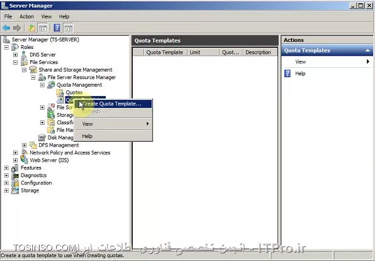The width and height of the screenshot is (375, 261).
Task: Select Help in the context menu
Action: [113, 136]
